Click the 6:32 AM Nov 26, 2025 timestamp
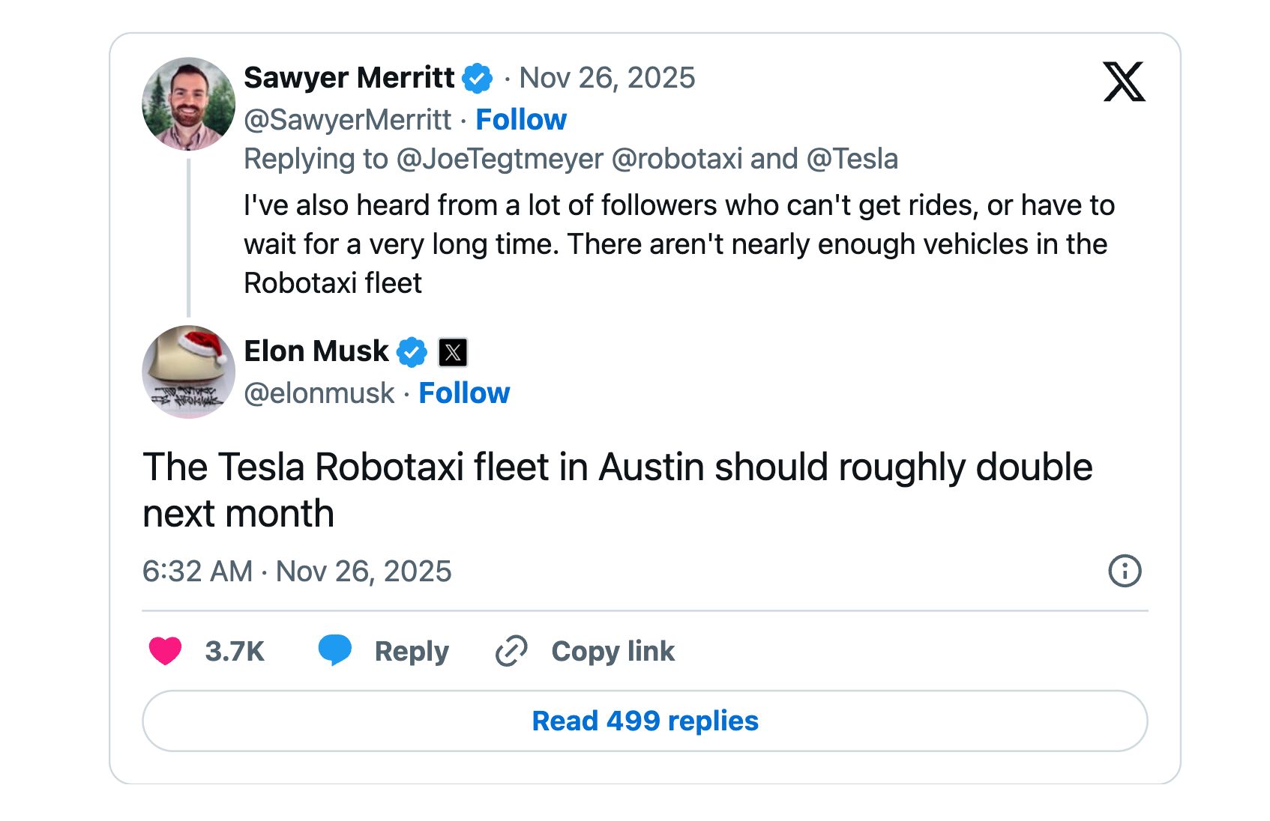 (x=297, y=572)
